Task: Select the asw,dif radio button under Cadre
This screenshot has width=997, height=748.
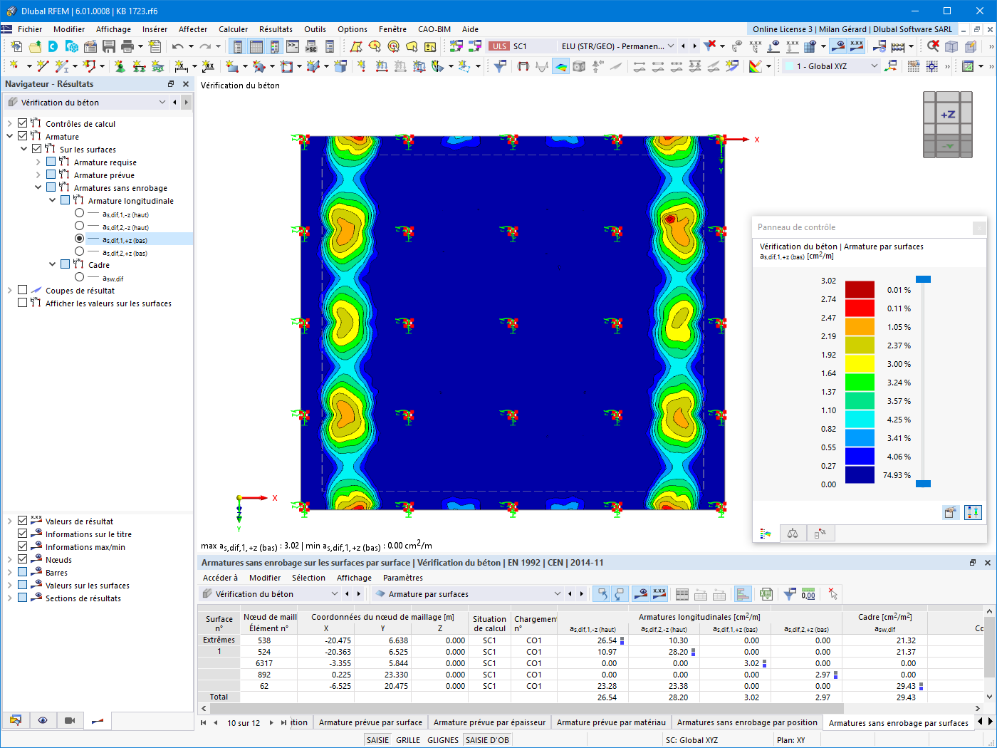Action: 80,277
